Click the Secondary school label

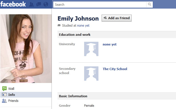(67, 71)
